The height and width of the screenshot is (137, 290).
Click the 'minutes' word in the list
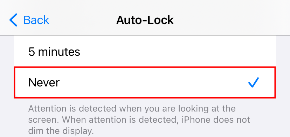(59, 52)
